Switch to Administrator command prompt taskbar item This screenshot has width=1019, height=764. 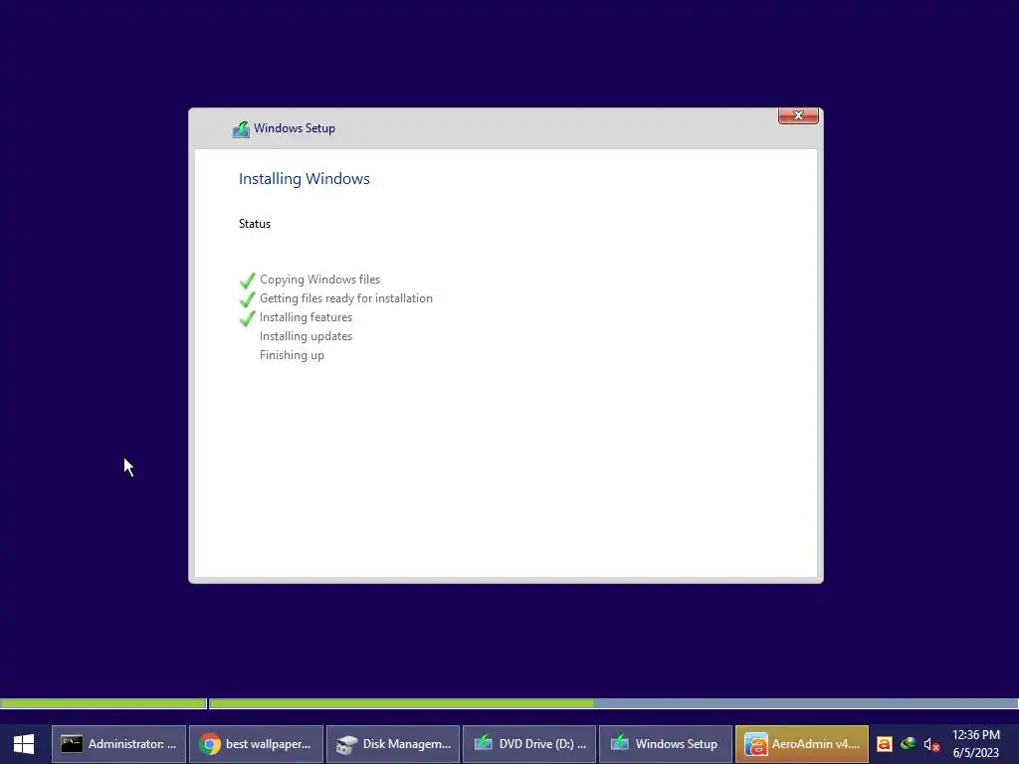click(x=119, y=744)
